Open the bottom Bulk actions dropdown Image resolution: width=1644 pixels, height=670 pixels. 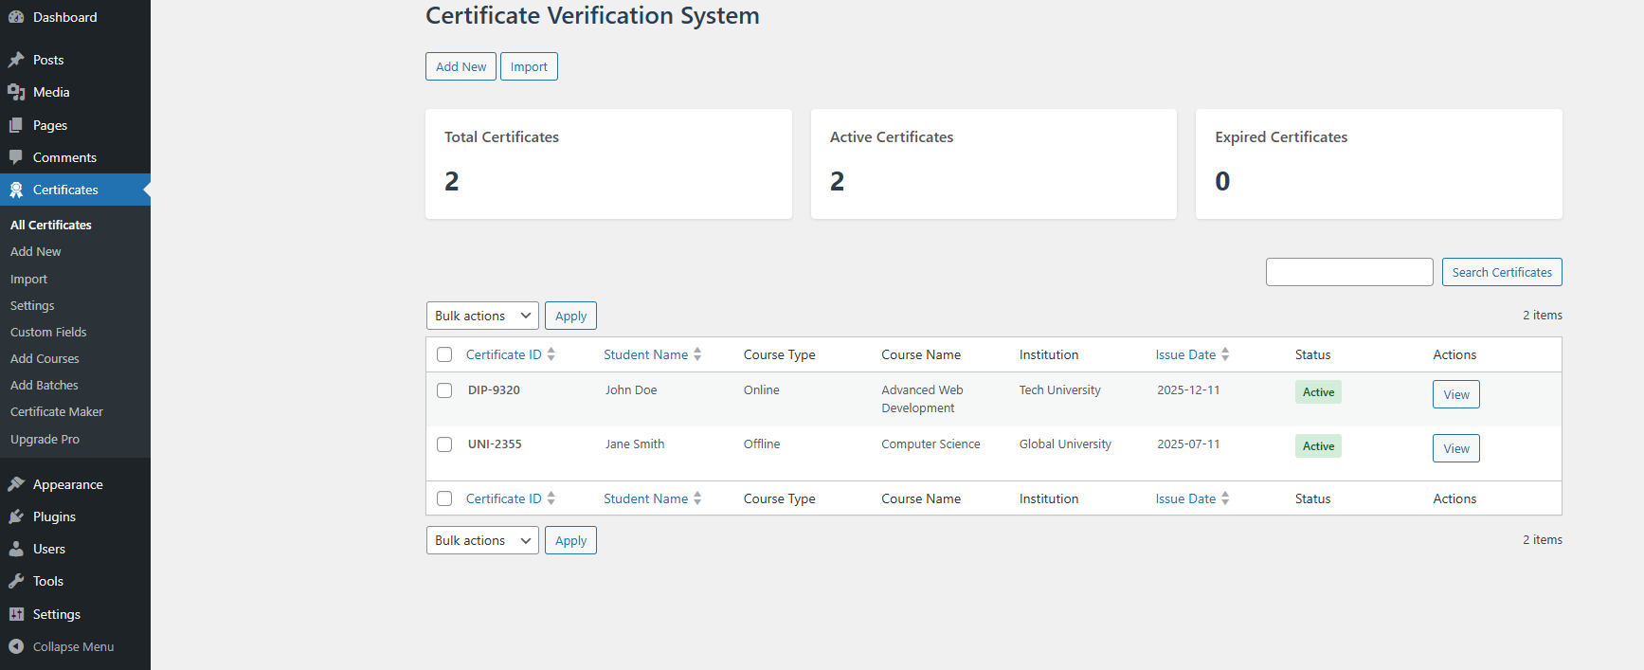[x=482, y=540]
